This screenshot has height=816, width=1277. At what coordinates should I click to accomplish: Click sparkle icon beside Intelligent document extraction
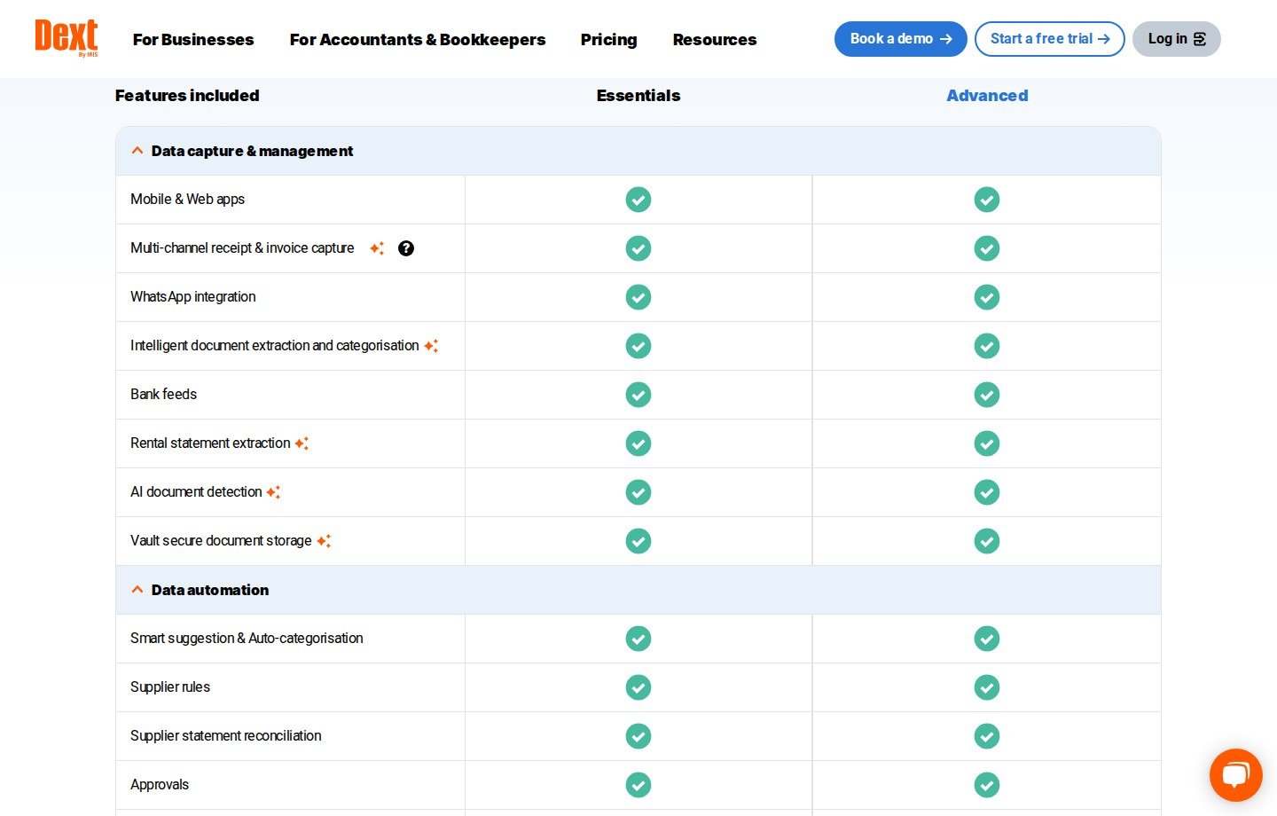(x=431, y=346)
